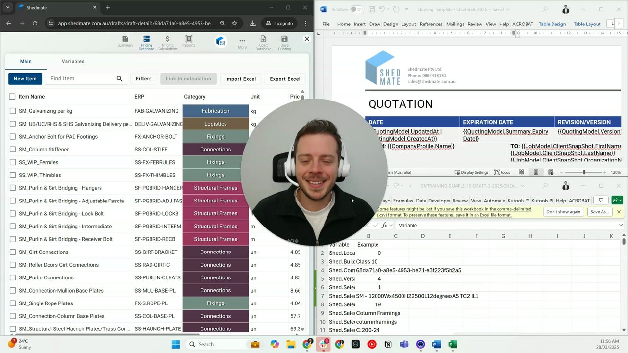628x353 pixels.
Task: Open the Summary view in Shedmate
Action: click(x=125, y=41)
